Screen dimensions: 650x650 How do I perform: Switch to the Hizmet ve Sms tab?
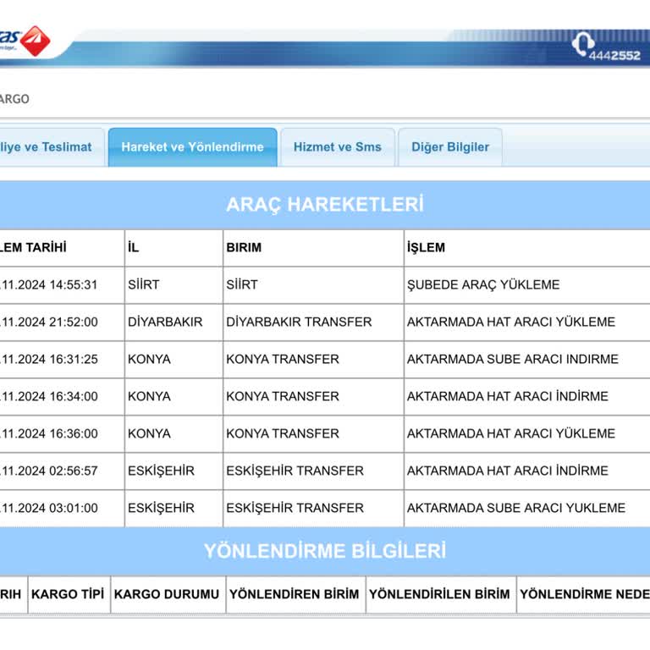[x=338, y=147]
